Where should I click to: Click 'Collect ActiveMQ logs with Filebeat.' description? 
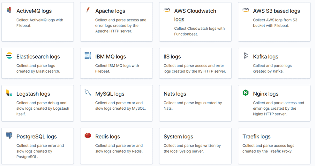(40, 23)
